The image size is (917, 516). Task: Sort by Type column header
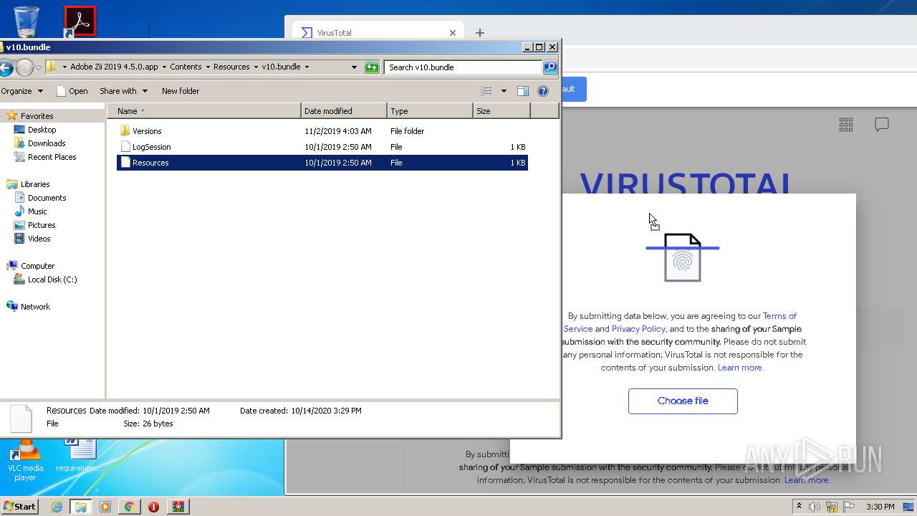(x=430, y=111)
